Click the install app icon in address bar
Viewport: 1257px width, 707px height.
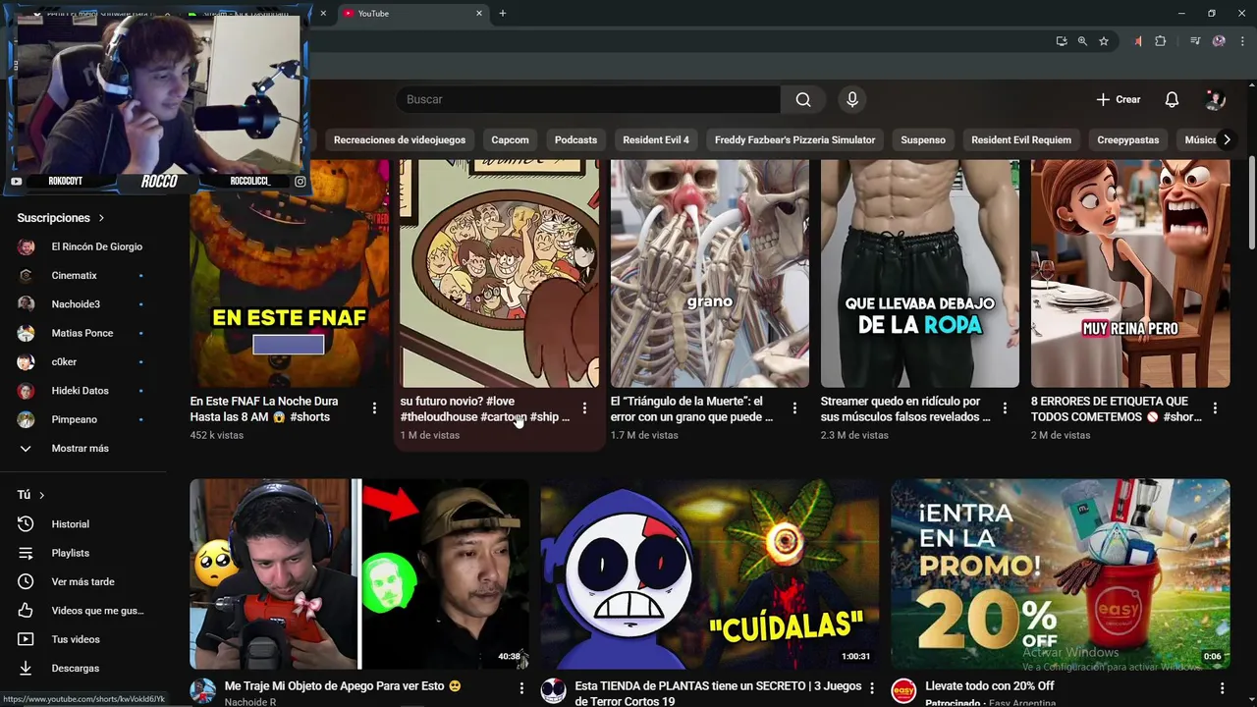click(1062, 41)
